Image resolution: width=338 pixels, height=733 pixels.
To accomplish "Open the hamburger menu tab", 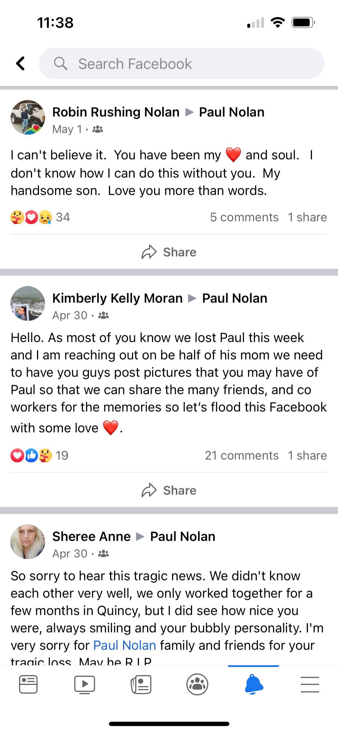I will click(x=310, y=685).
